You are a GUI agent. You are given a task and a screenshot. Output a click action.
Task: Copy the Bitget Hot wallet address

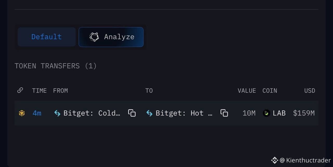[x=224, y=113]
